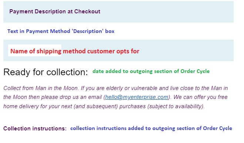Screen dimensions: 244x143
Task: Click the word 'Checkout' in the top banner
Action: click(x=87, y=11)
